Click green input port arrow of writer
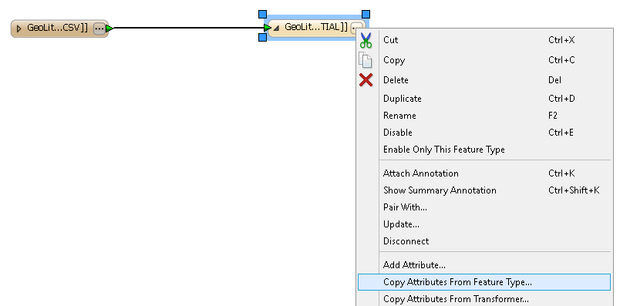This screenshot has width=620, height=306. click(x=268, y=28)
